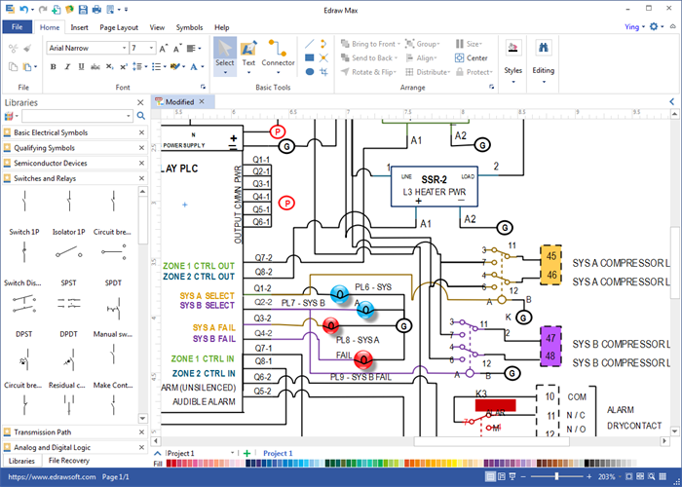Toggle underline text formatting
Viewport: 682px width, 487px height.
point(81,67)
